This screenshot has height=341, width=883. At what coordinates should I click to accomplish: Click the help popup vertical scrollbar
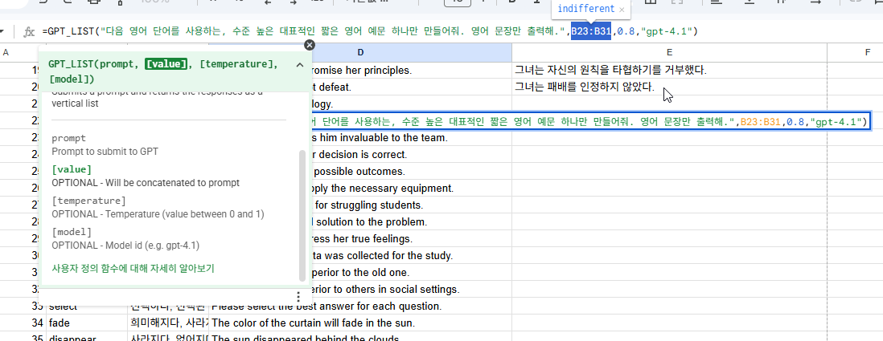302,216
